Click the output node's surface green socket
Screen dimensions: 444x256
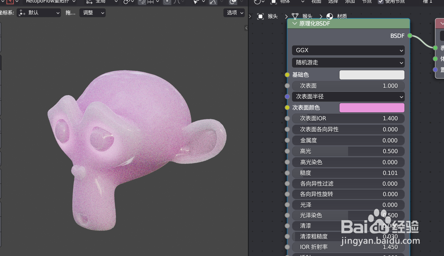[435, 48]
